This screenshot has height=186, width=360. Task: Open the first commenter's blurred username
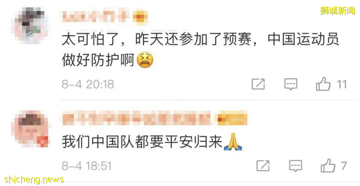[96, 17]
